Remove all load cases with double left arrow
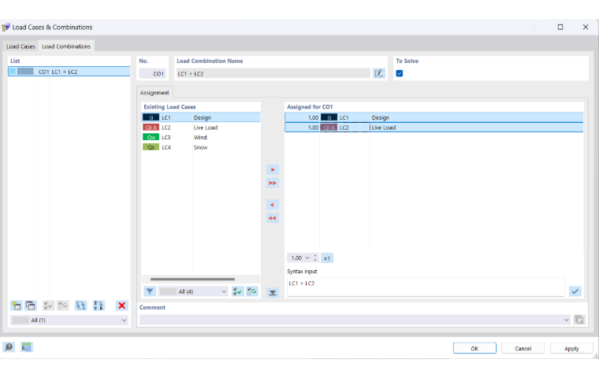This screenshot has width=599, height=378. 273,218
